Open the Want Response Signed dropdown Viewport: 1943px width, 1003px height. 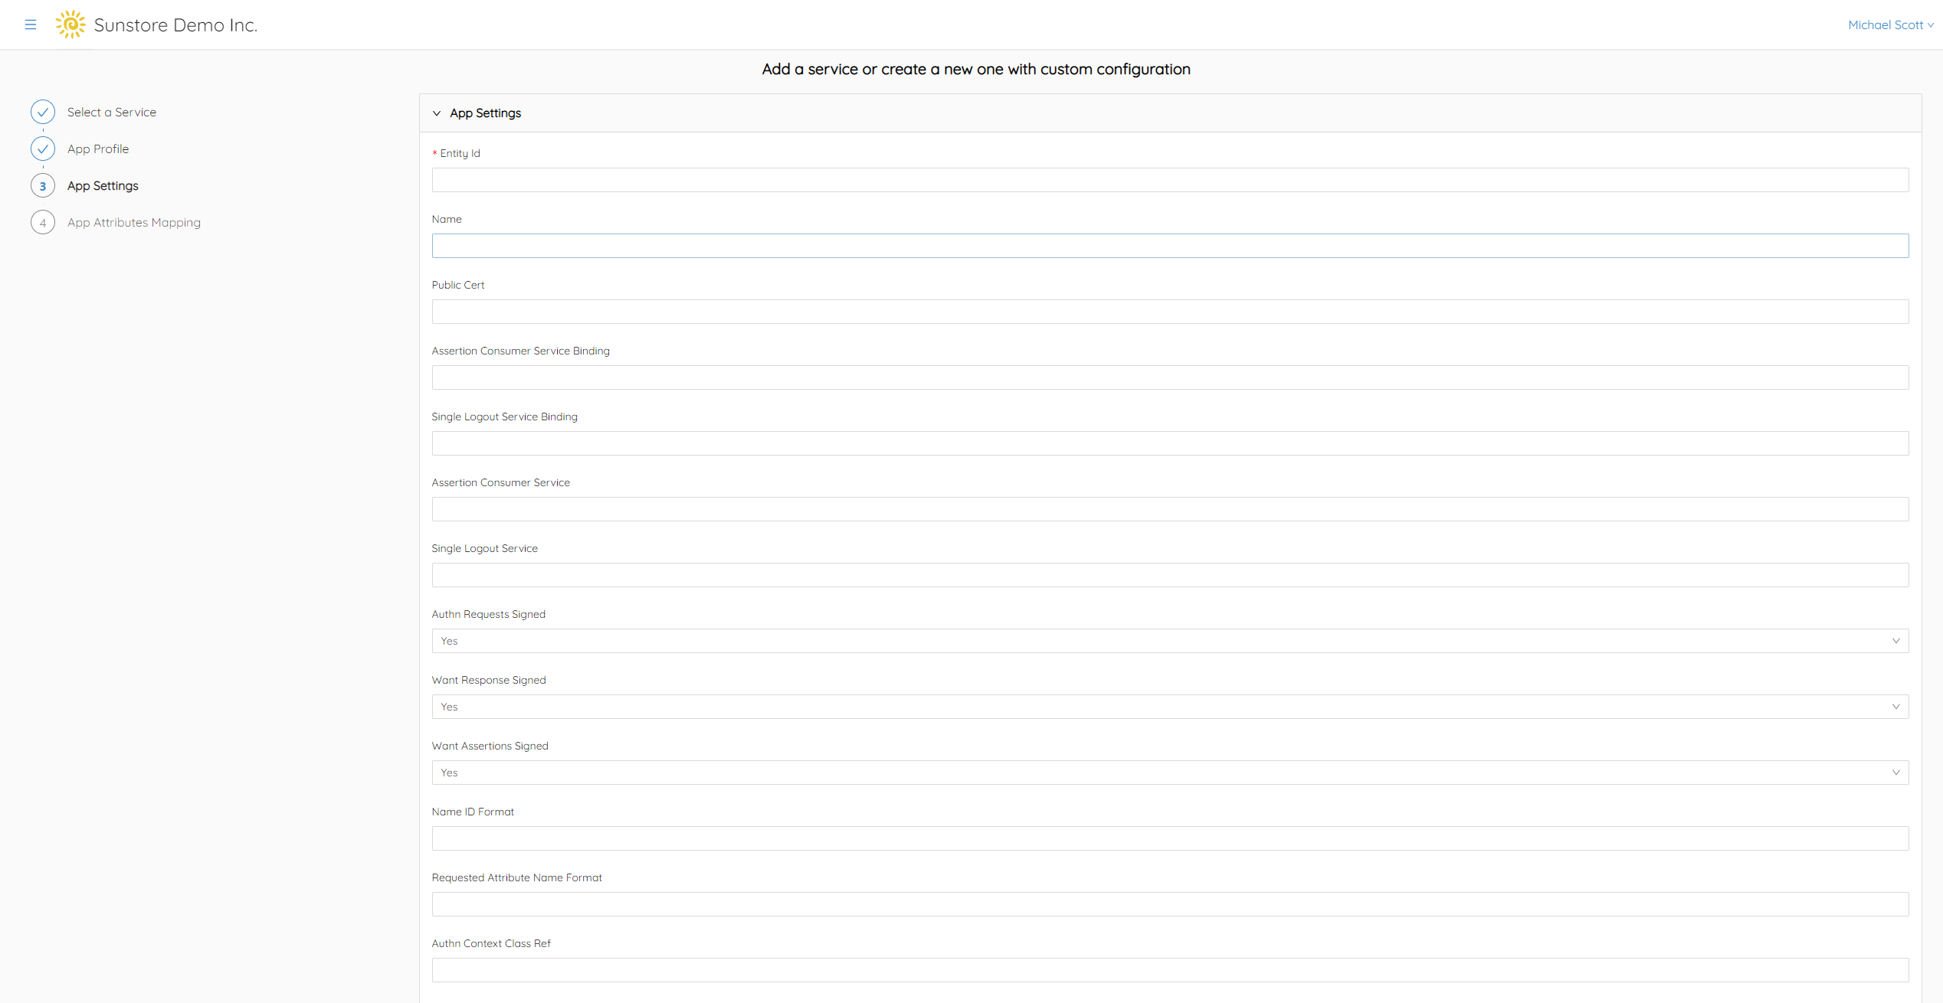[1170, 707]
